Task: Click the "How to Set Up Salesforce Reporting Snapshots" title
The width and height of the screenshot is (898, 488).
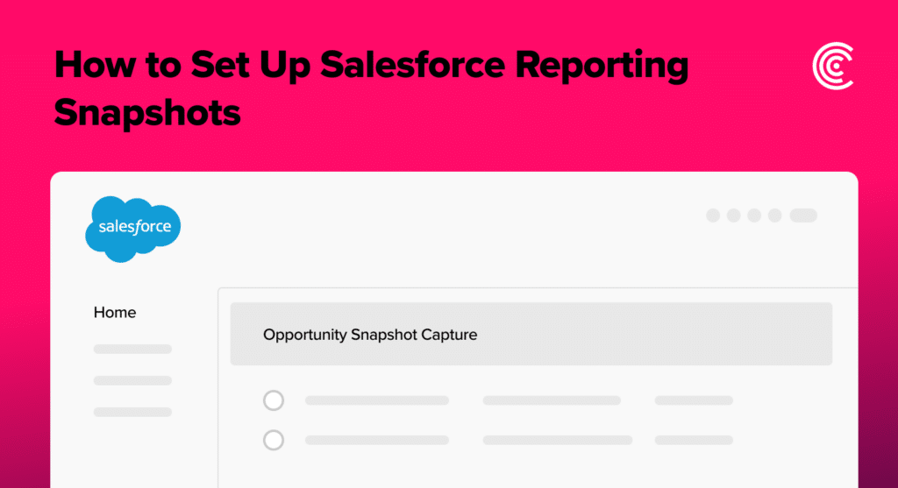Action: pyautogui.click(x=371, y=88)
